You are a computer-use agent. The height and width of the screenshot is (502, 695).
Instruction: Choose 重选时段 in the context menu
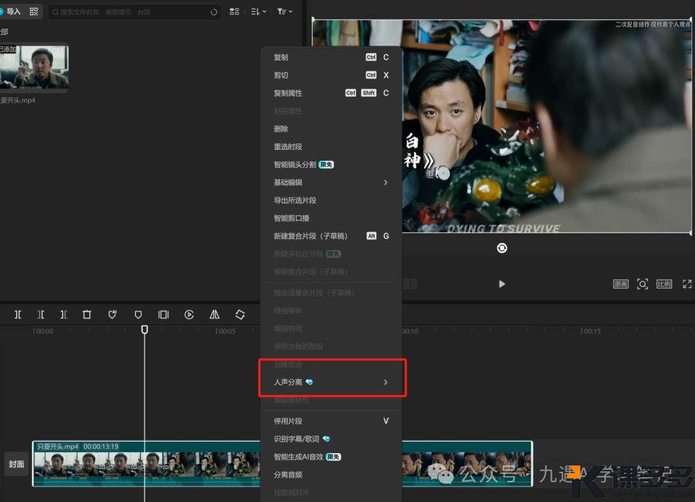(x=331, y=147)
